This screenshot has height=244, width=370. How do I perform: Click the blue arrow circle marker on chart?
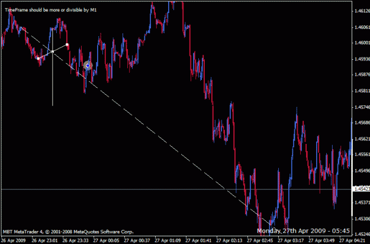click(x=88, y=65)
